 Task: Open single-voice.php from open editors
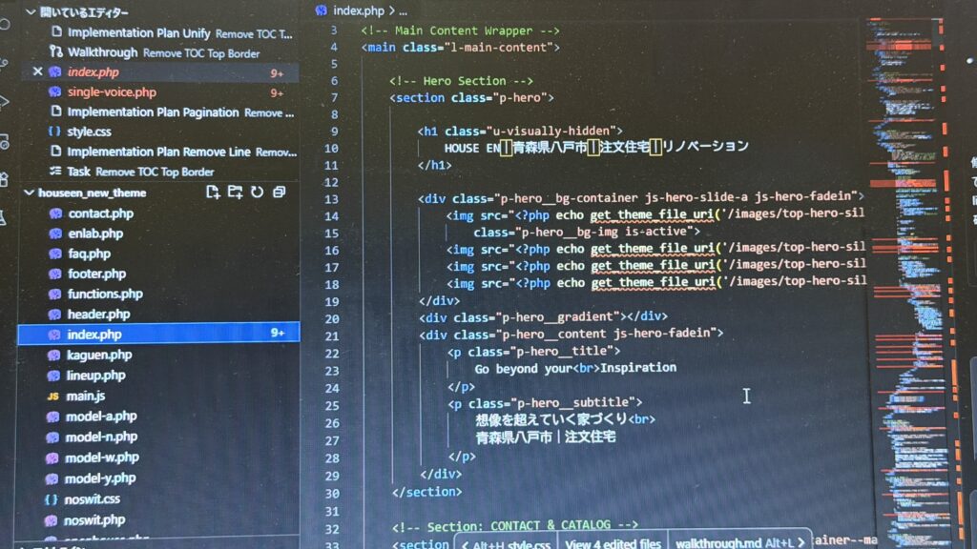tap(111, 92)
